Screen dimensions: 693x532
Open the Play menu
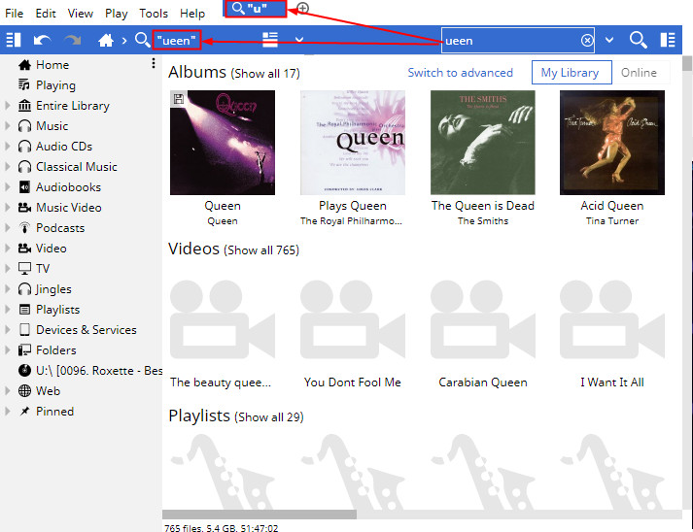[x=116, y=14]
